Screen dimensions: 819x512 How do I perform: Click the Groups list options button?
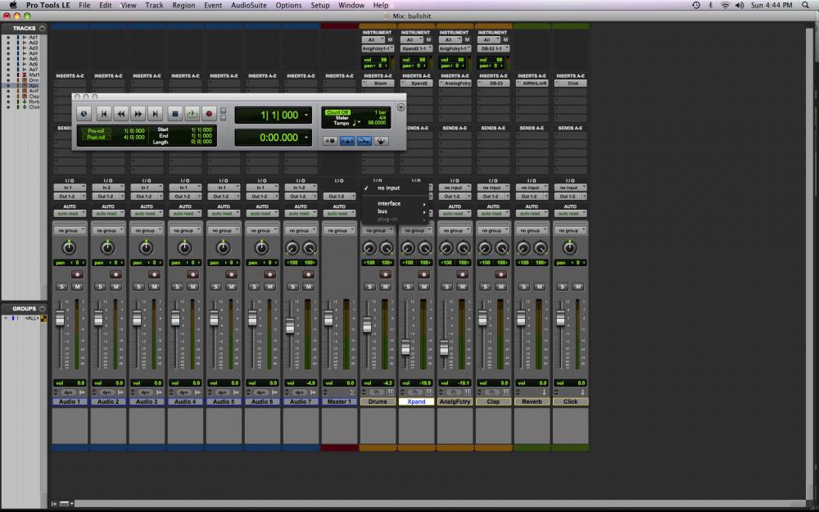pos(43,309)
